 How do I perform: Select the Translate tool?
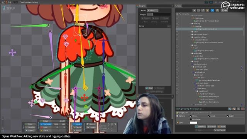(x=46, y=124)
